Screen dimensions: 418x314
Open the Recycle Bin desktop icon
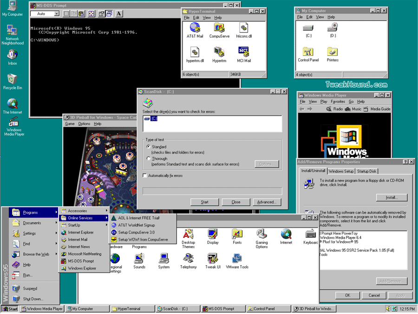pyautogui.click(x=13, y=79)
